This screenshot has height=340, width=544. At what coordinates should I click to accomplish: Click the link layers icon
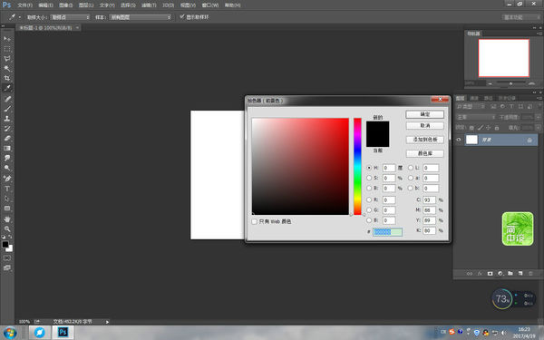coord(470,274)
